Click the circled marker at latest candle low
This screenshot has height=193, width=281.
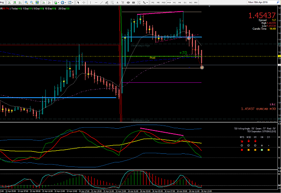[x=202, y=67]
